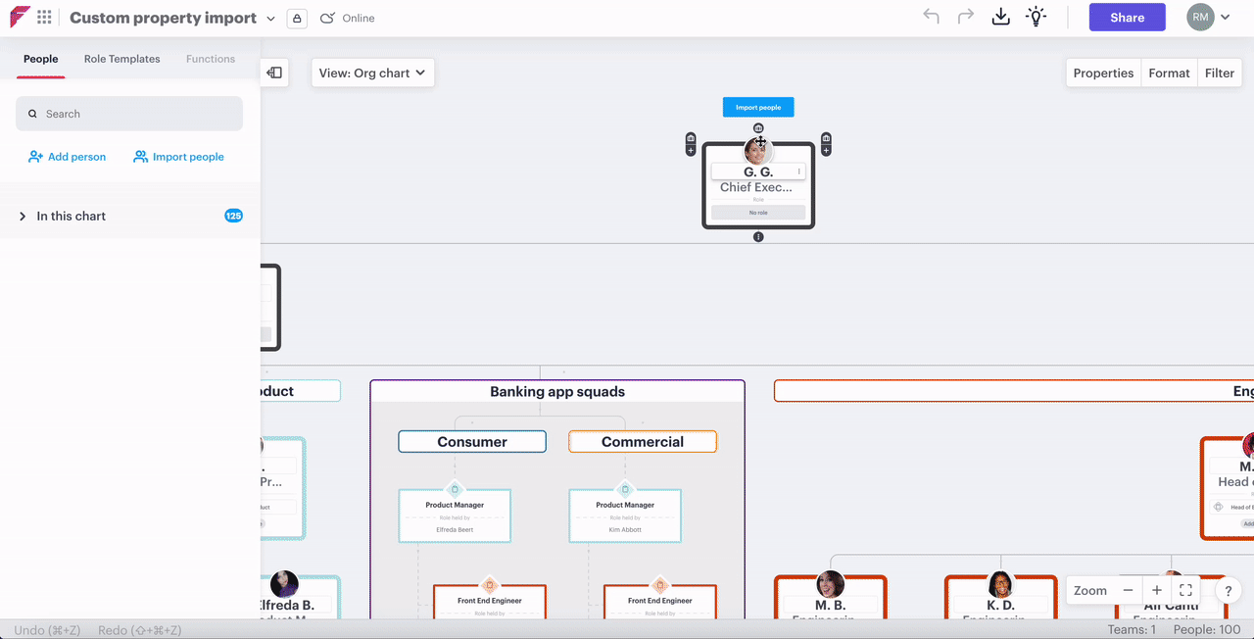Click the Share button
Viewport: 1254px width, 639px height.
click(x=1127, y=18)
